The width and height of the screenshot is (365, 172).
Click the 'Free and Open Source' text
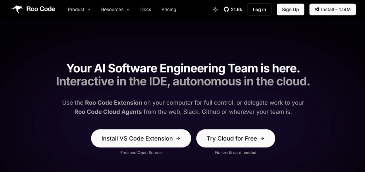pyautogui.click(x=141, y=153)
